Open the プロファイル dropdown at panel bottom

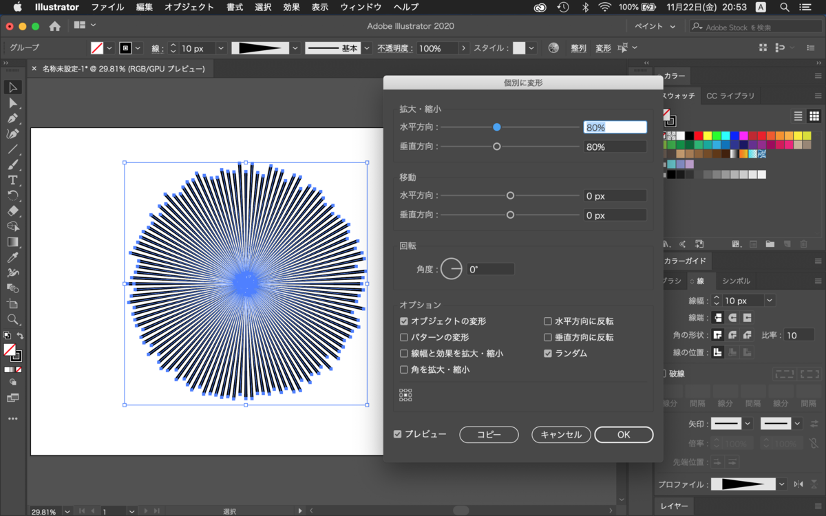(781, 484)
